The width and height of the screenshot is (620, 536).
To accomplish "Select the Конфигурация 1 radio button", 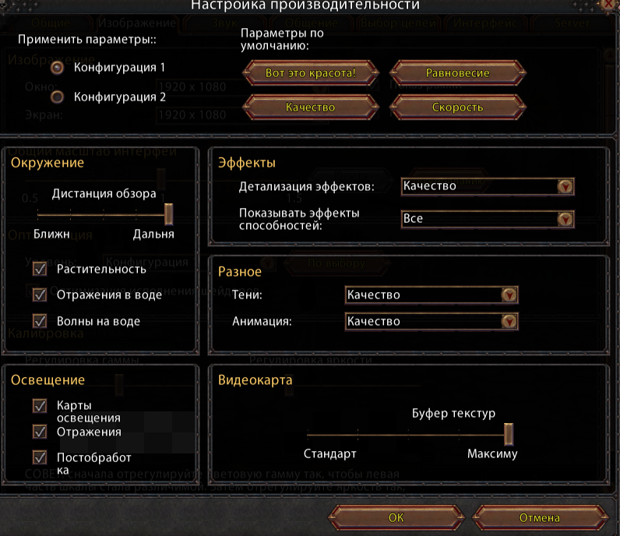I will tap(58, 68).
